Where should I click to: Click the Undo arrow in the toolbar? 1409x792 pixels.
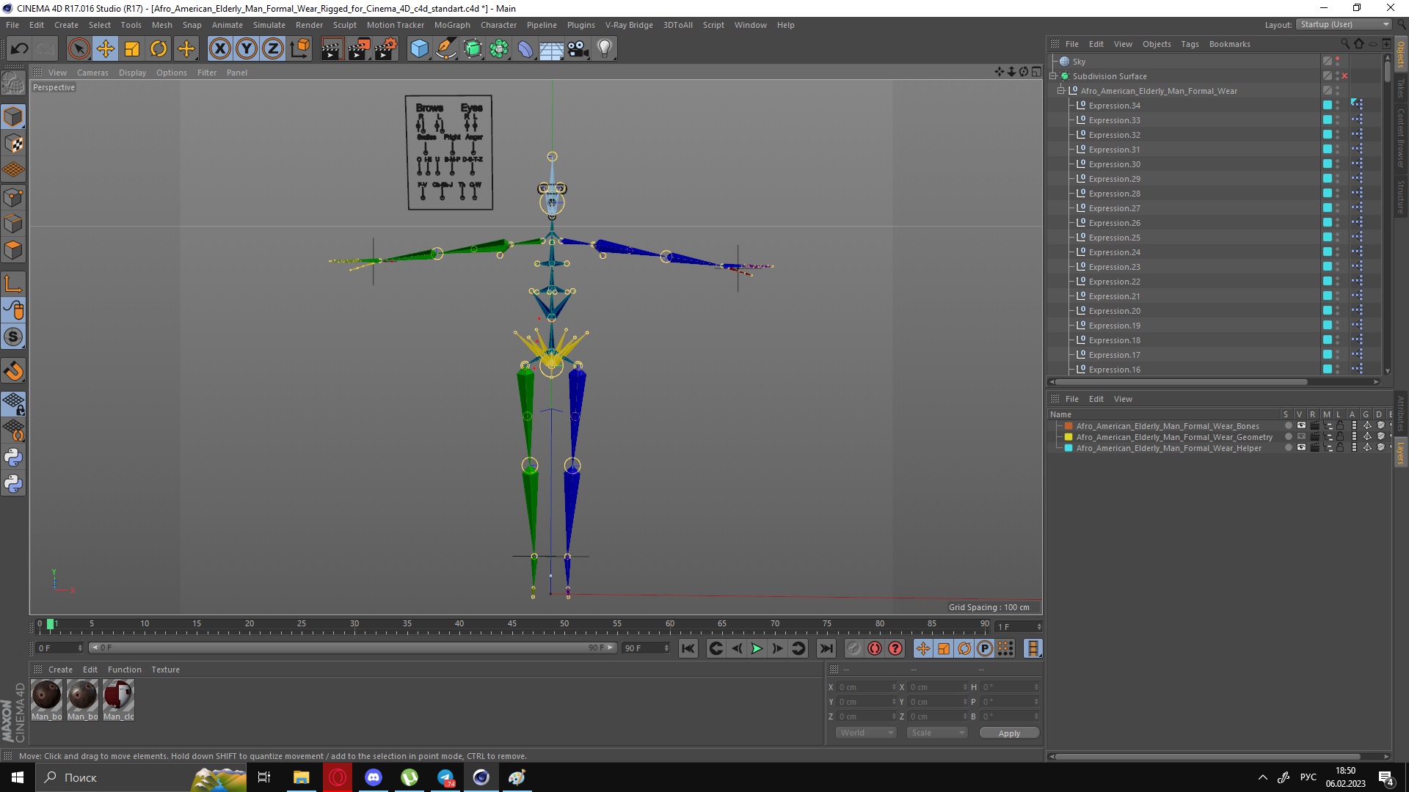pos(20,49)
